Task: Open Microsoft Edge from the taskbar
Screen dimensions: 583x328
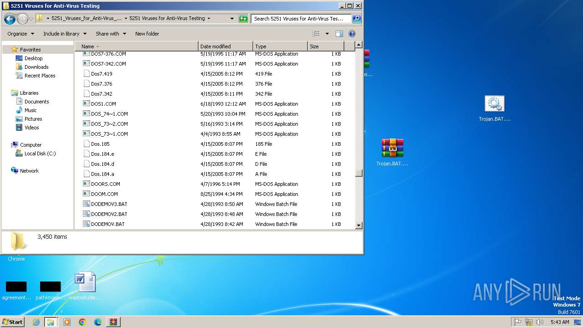Action: pyautogui.click(x=98, y=322)
